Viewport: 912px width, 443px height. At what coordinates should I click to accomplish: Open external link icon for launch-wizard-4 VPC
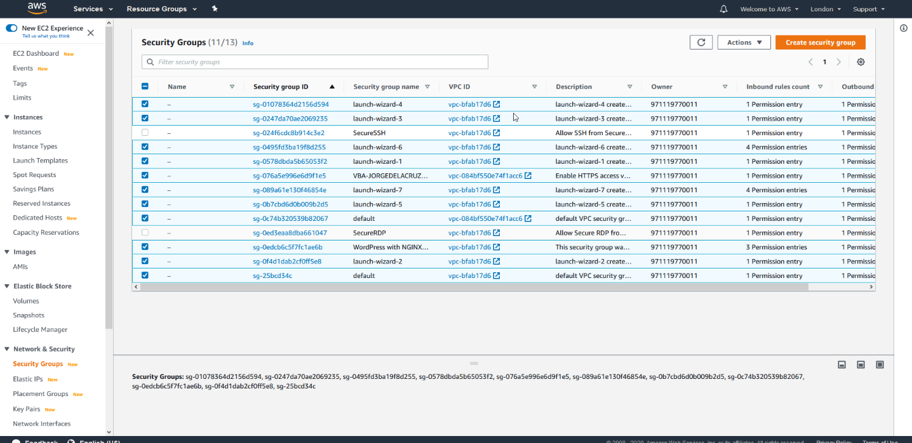tap(497, 104)
